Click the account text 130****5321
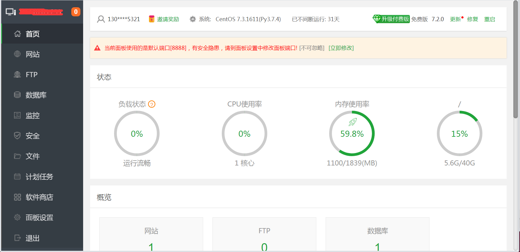The width and height of the screenshot is (520, 252). tap(124, 19)
